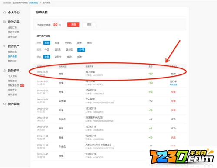Click the +3 amount
The height and width of the screenshot is (168, 217).
tap(151, 128)
